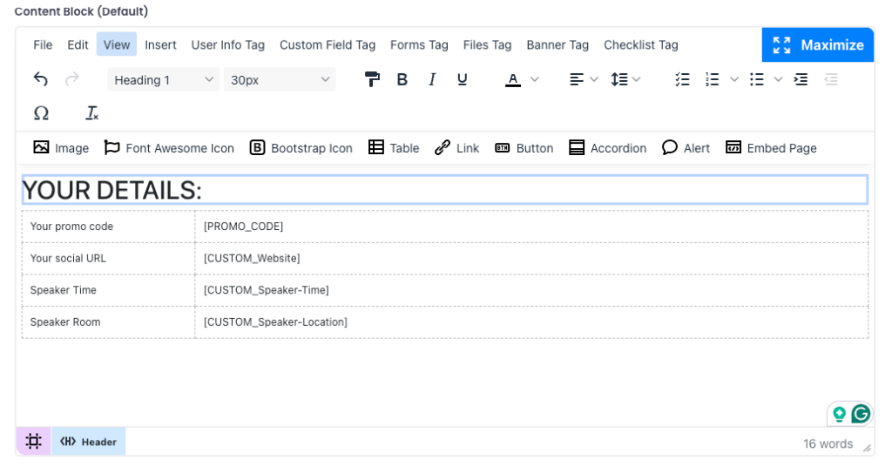
Task: Toggle italic formatting
Action: (432, 79)
